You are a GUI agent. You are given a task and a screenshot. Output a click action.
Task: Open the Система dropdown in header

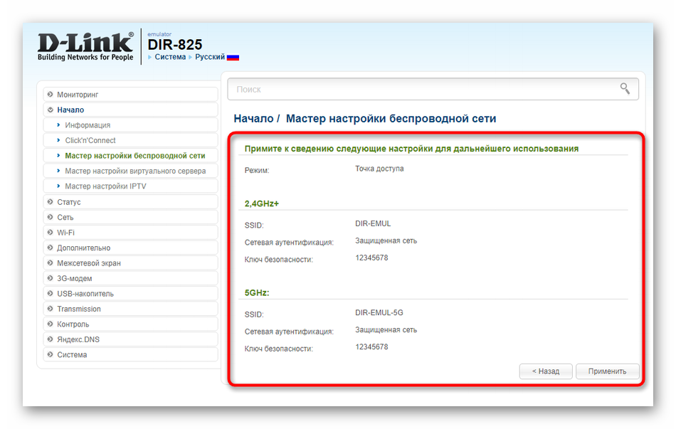(x=170, y=57)
